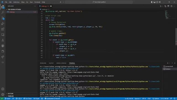177x100 pixels.
Task: Select the powershell terminal entry
Action: point(170,66)
